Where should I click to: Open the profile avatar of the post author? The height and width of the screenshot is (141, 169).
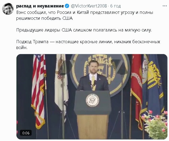[8, 9]
